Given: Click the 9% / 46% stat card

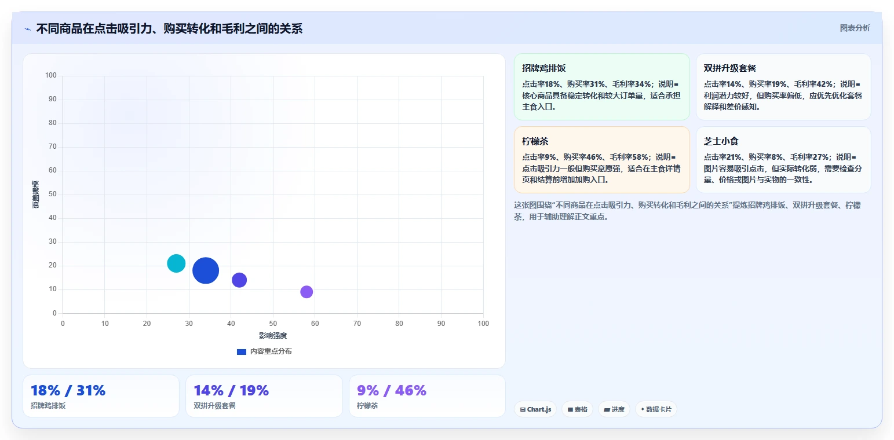Looking at the screenshot, I should [427, 396].
